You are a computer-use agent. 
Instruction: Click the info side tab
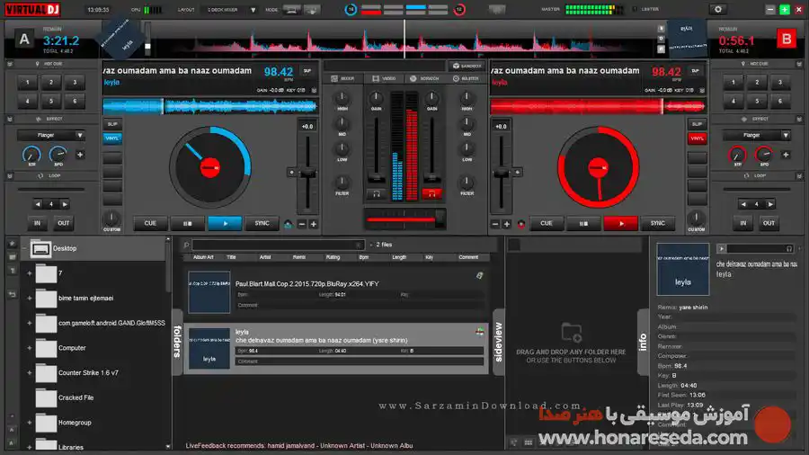pyautogui.click(x=643, y=342)
